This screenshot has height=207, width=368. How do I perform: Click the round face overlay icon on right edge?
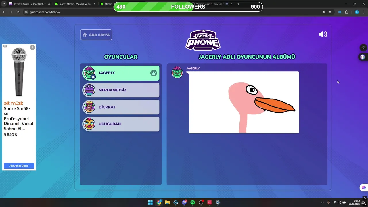click(363, 57)
